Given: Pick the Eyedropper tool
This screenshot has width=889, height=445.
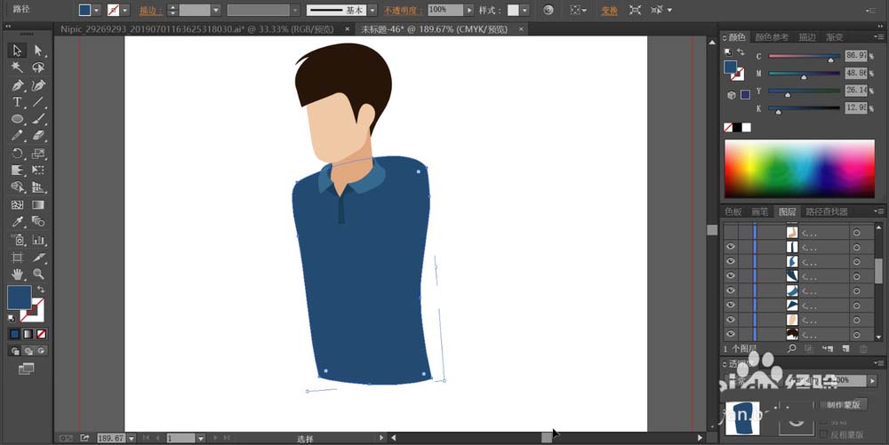Looking at the screenshot, I should click(x=17, y=222).
